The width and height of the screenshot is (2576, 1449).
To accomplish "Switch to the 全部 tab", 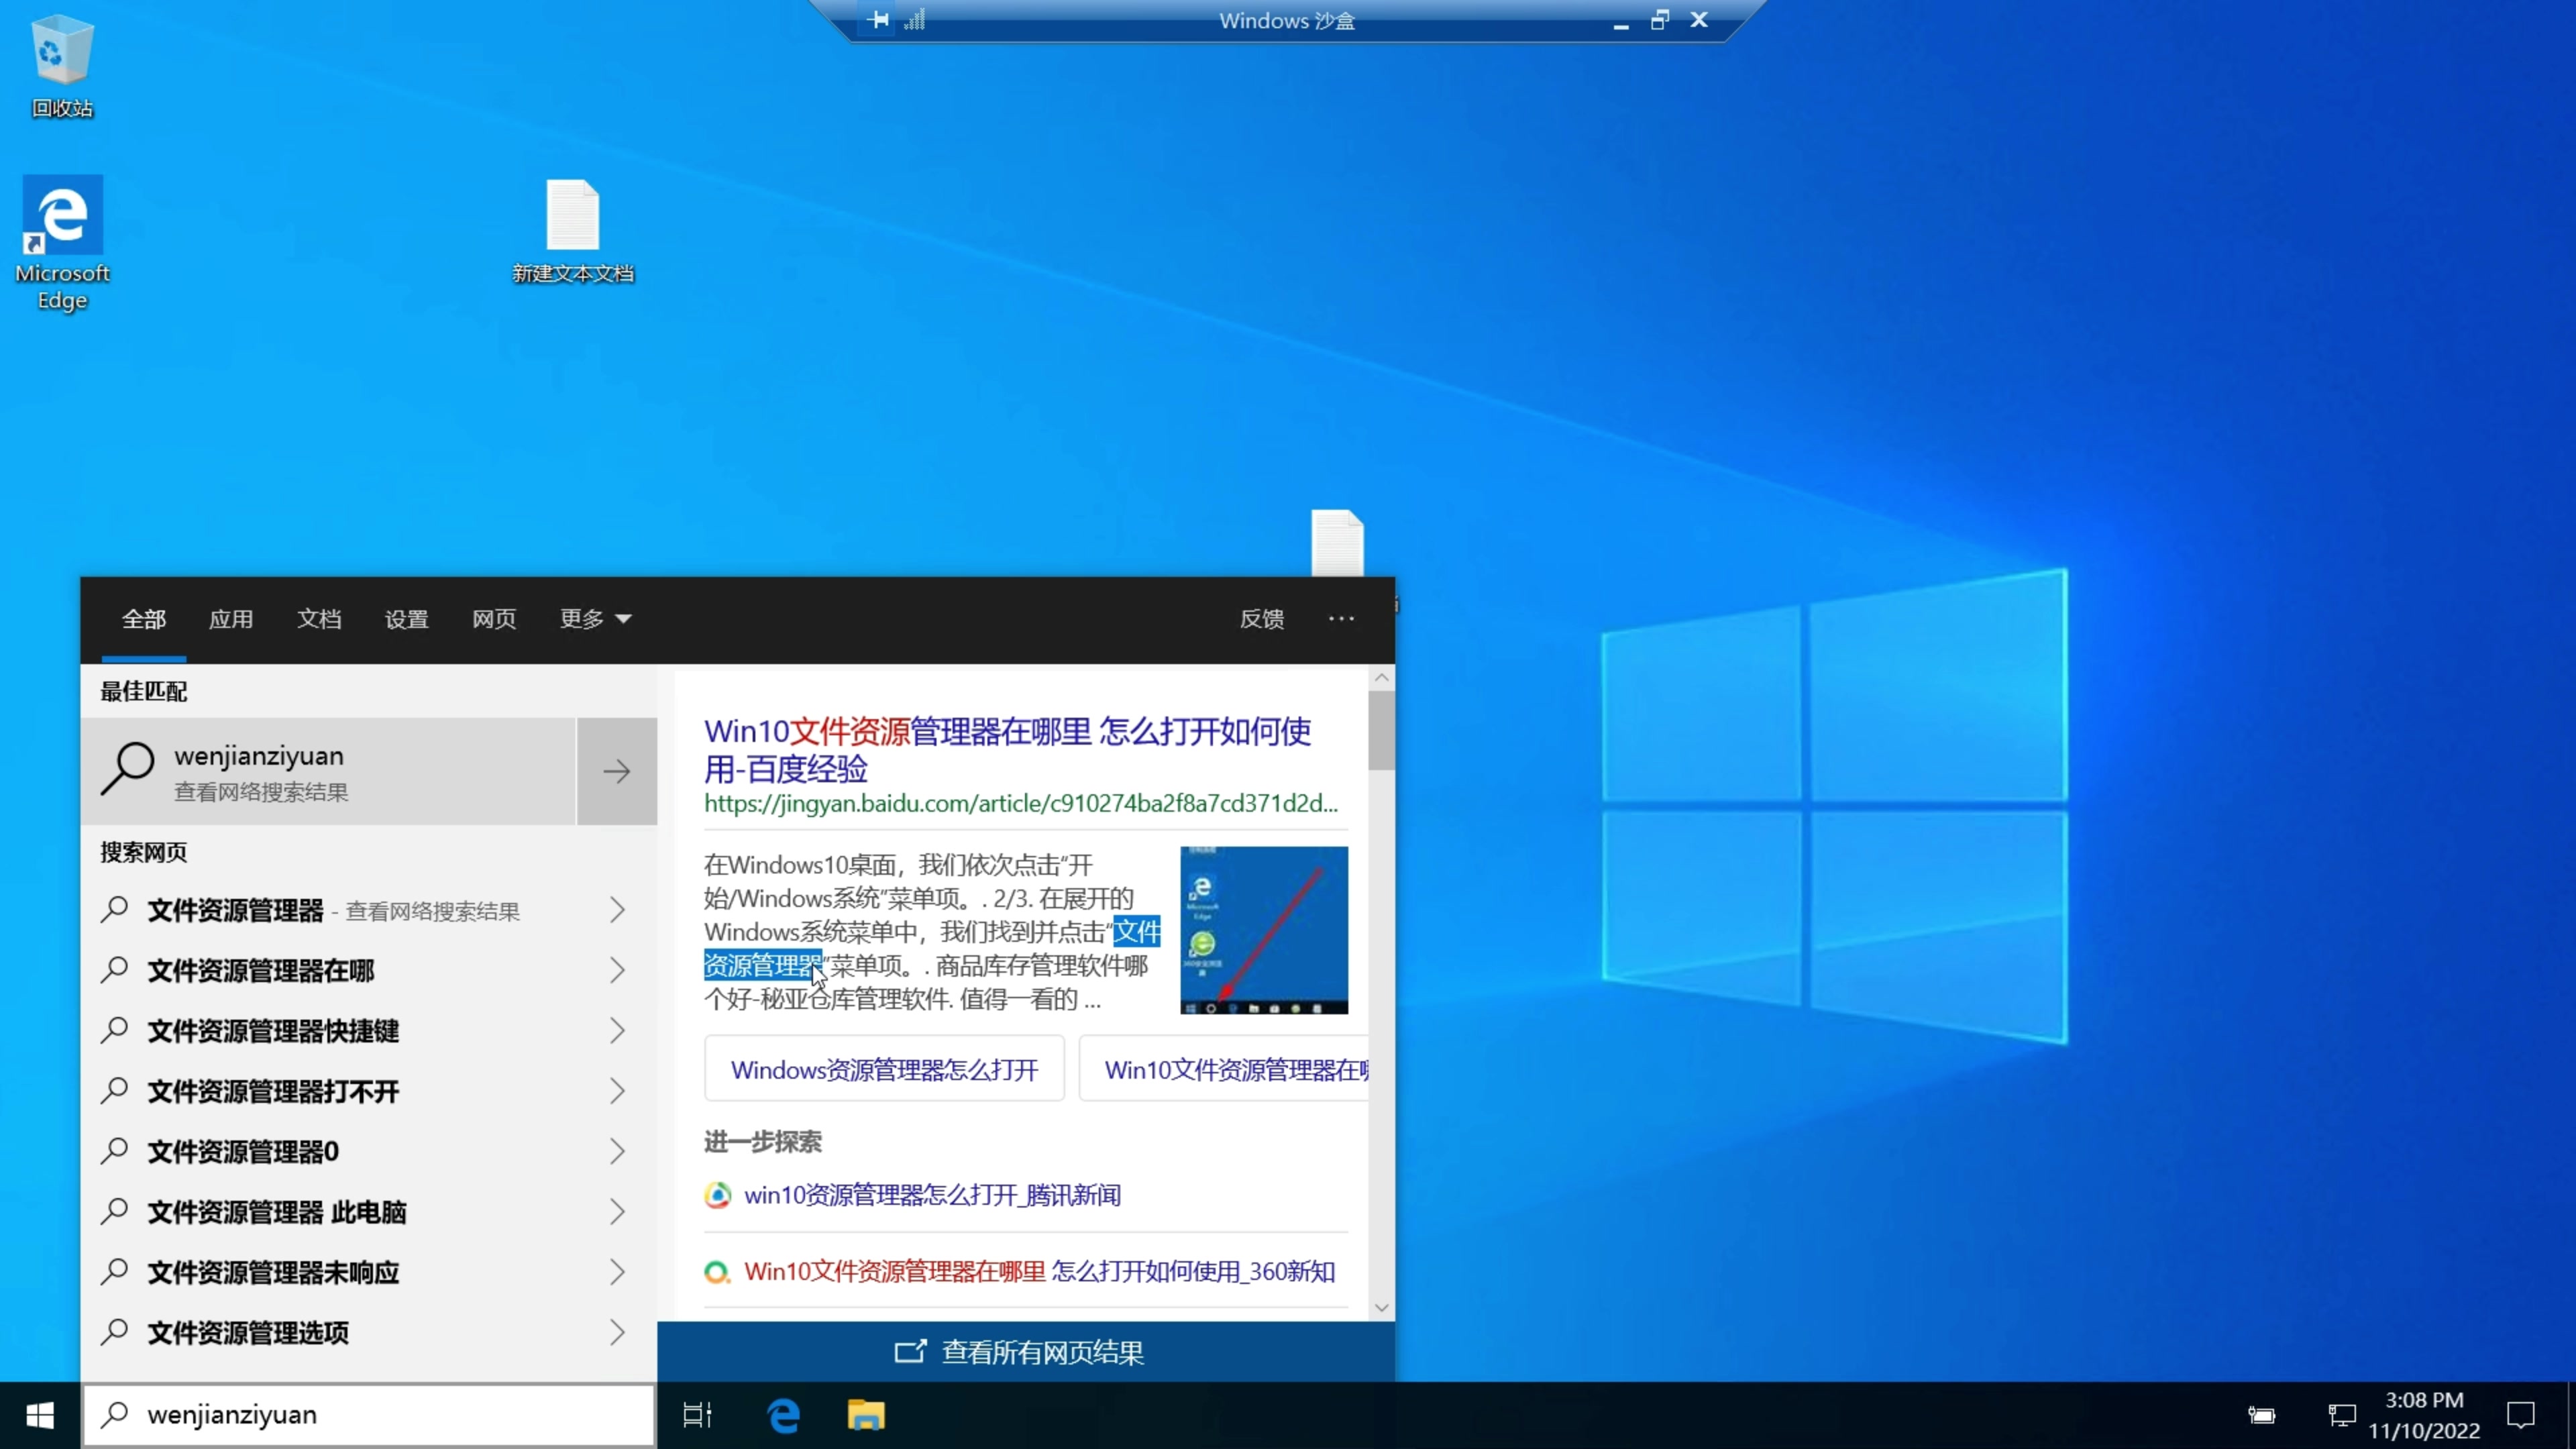I will [144, 619].
